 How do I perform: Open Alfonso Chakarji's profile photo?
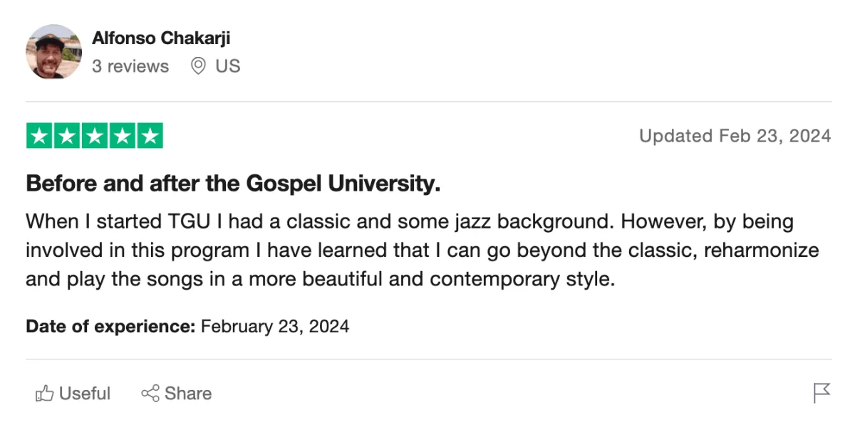[54, 52]
